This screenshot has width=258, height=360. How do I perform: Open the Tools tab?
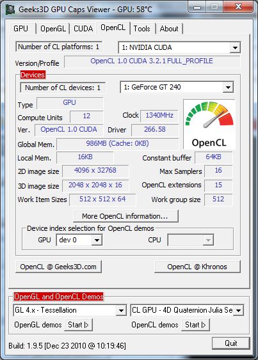142,29
